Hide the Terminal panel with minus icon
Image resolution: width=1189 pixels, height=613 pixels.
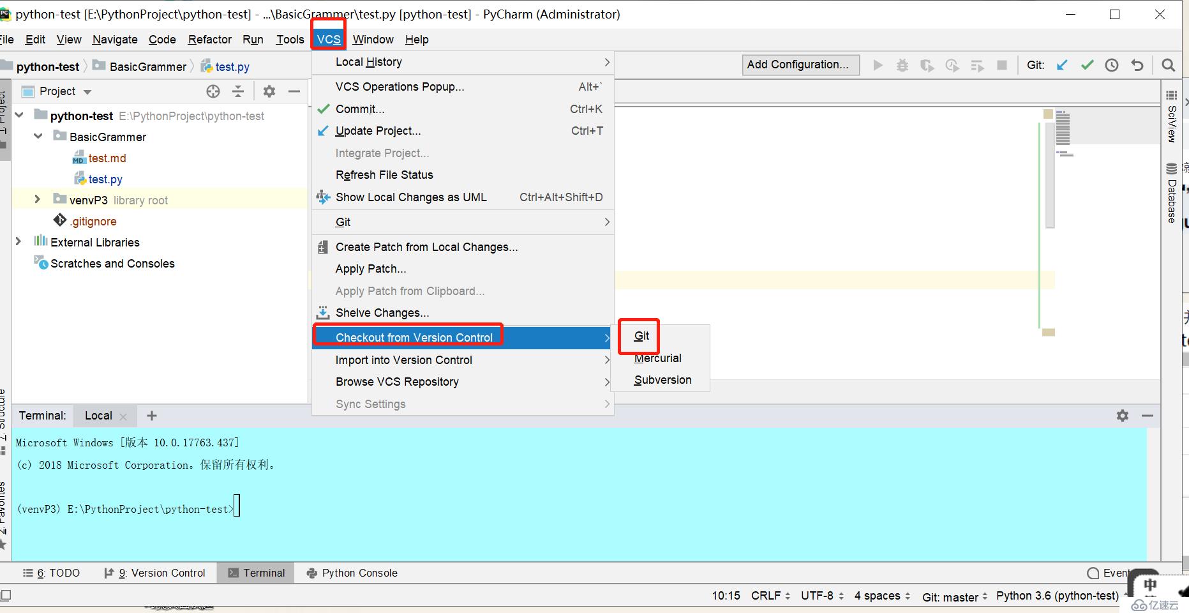1148,416
